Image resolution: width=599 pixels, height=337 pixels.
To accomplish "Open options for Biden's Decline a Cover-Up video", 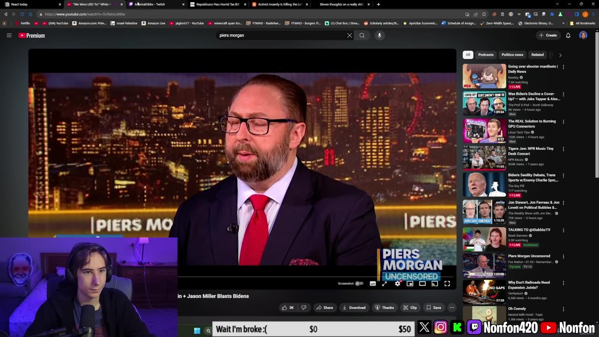I will pyautogui.click(x=563, y=94).
